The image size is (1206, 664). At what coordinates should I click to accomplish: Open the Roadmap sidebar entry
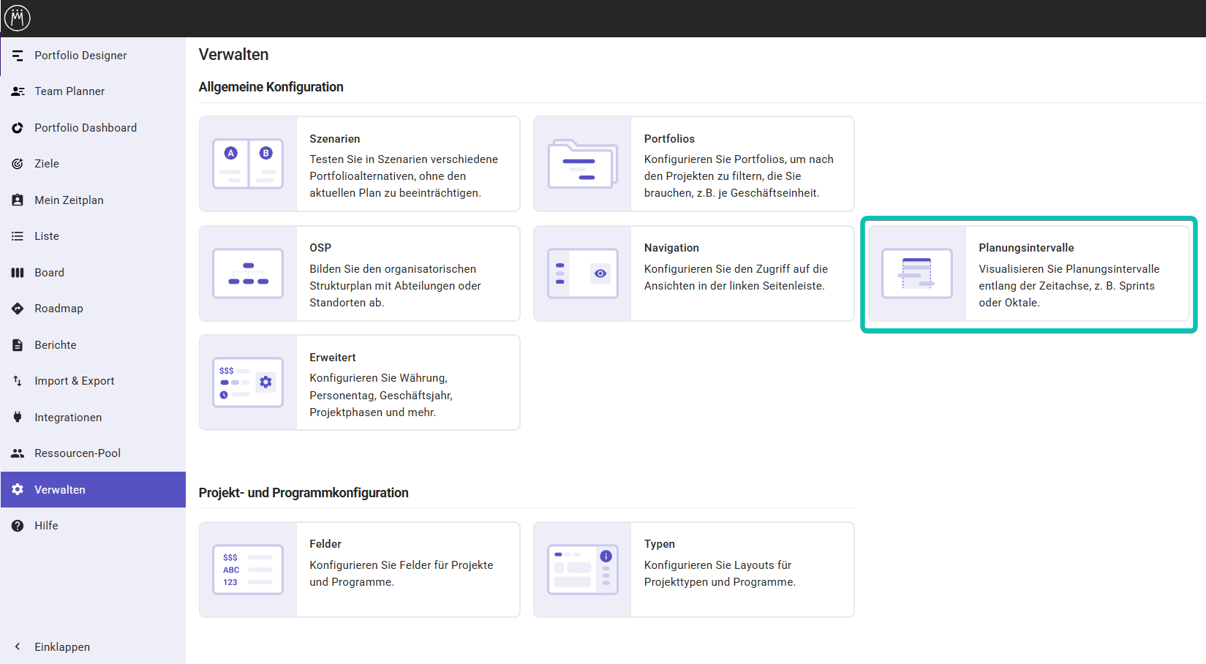pos(59,309)
